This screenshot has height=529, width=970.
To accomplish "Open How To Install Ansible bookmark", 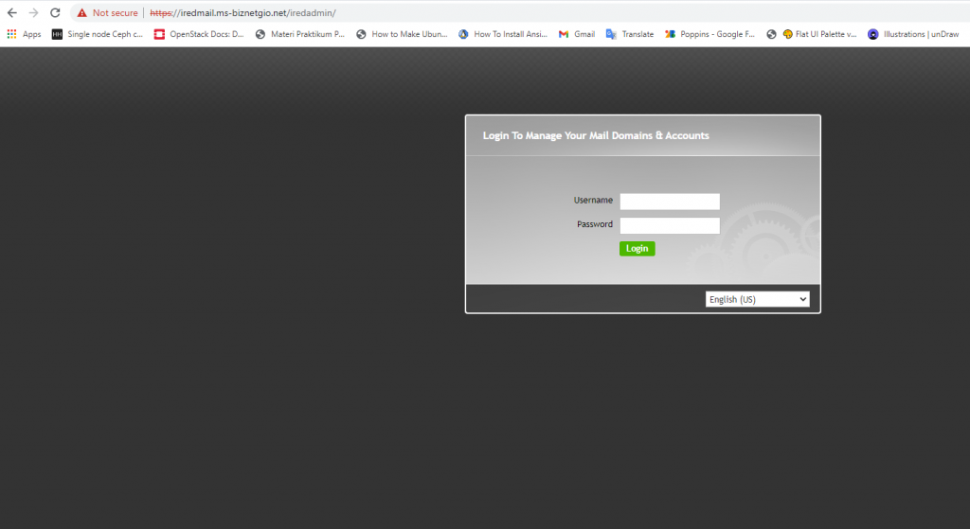I will [503, 34].
